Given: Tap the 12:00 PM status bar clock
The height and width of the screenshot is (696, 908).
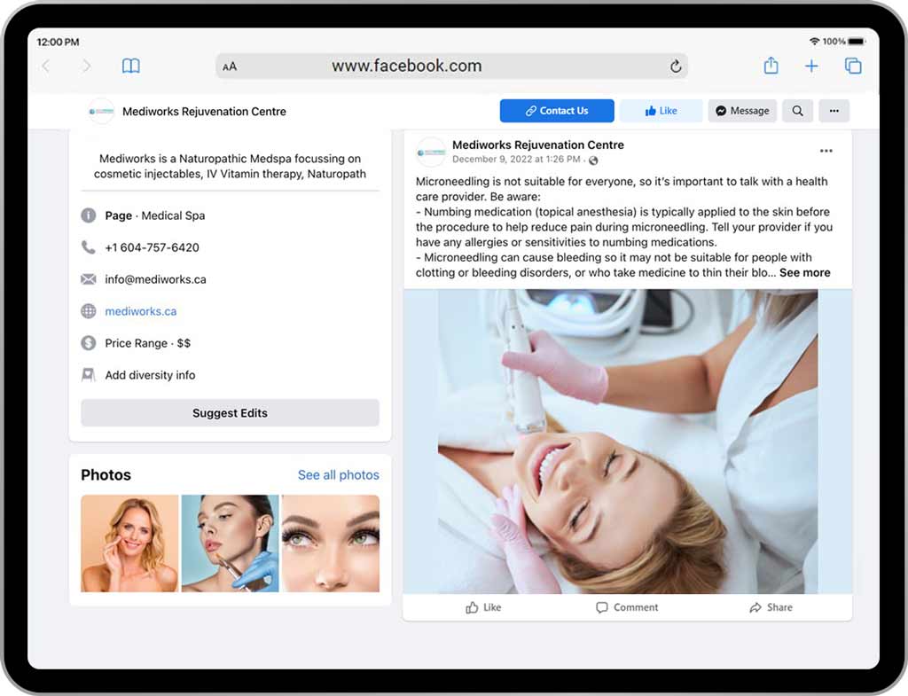Looking at the screenshot, I should pyautogui.click(x=58, y=42).
